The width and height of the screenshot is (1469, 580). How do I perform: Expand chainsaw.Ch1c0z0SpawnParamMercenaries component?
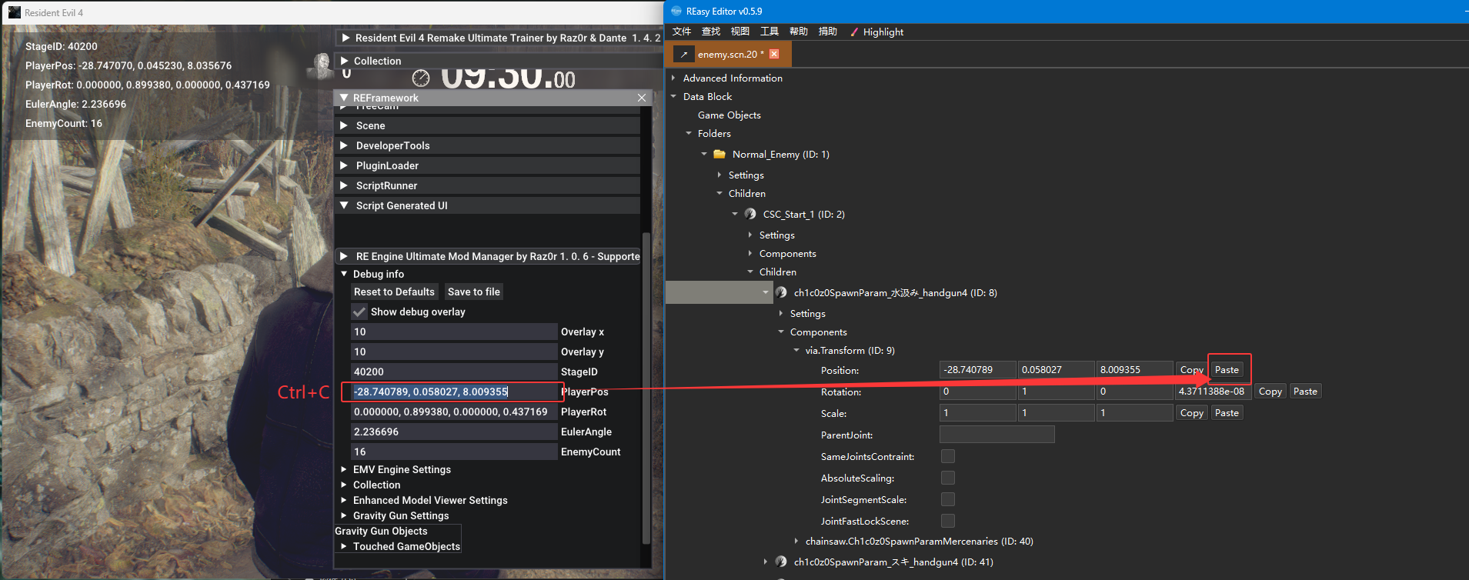tap(796, 541)
